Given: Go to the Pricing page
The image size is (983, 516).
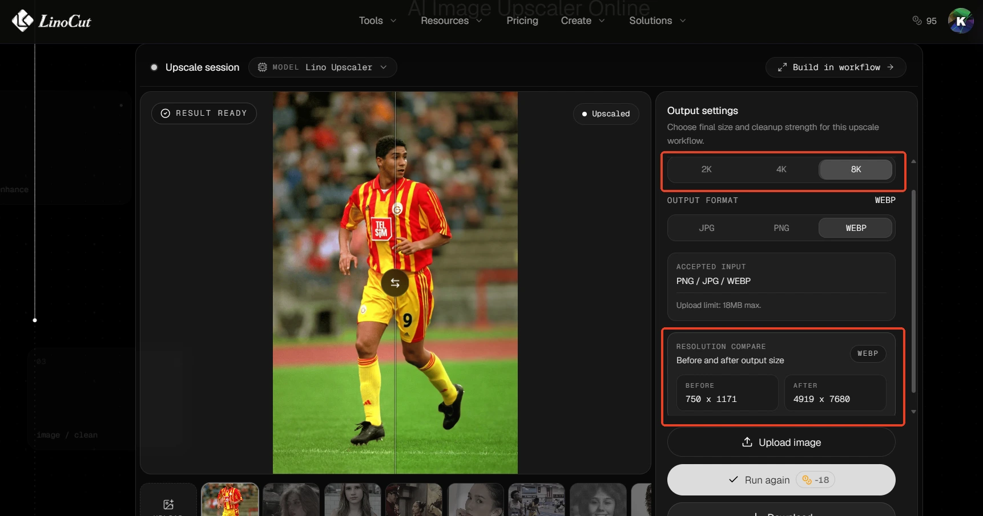Looking at the screenshot, I should pos(522,21).
